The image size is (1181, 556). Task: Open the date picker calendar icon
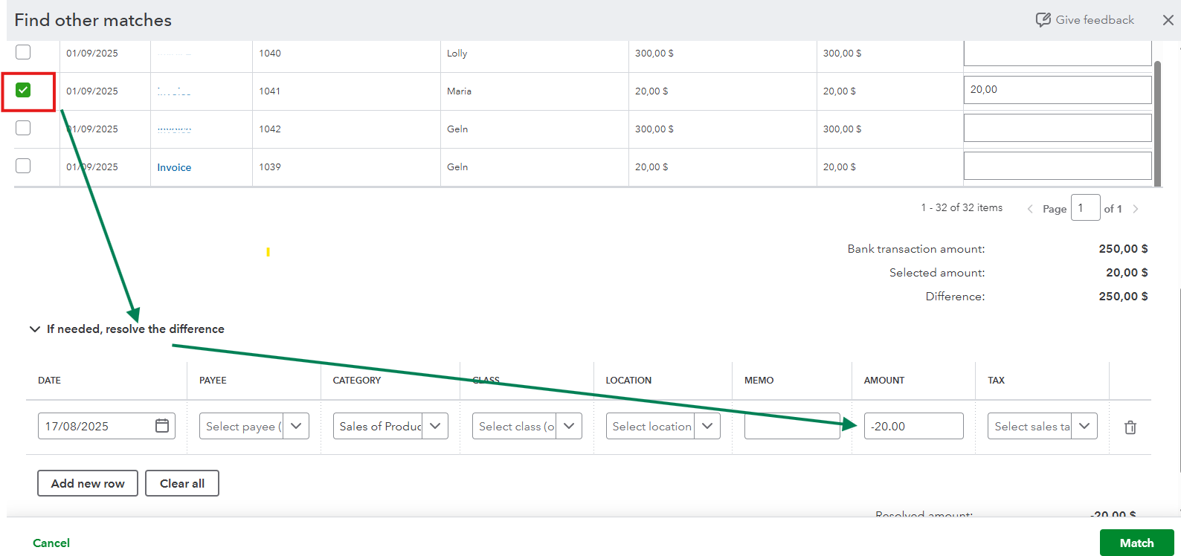point(162,426)
